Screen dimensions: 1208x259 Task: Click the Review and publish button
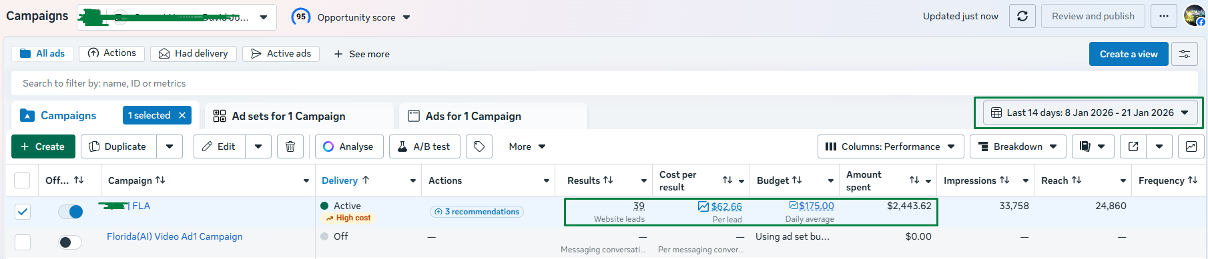tap(1093, 16)
